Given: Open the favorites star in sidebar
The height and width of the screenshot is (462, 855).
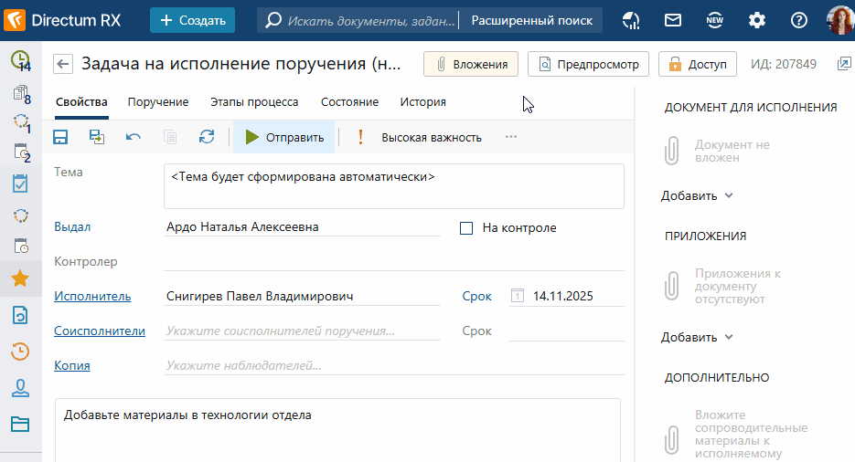Looking at the screenshot, I should [x=19, y=278].
